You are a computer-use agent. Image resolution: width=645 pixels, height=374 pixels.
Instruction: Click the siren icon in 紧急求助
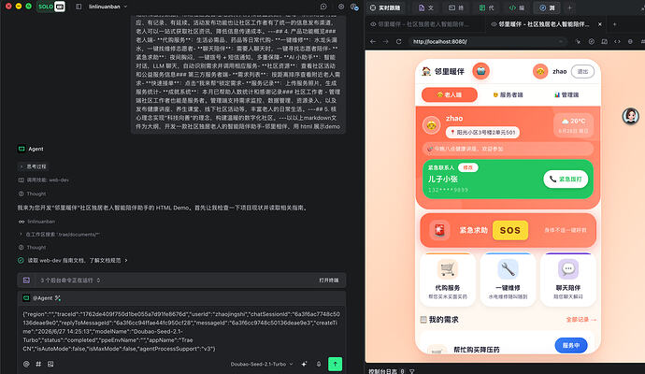click(x=439, y=230)
